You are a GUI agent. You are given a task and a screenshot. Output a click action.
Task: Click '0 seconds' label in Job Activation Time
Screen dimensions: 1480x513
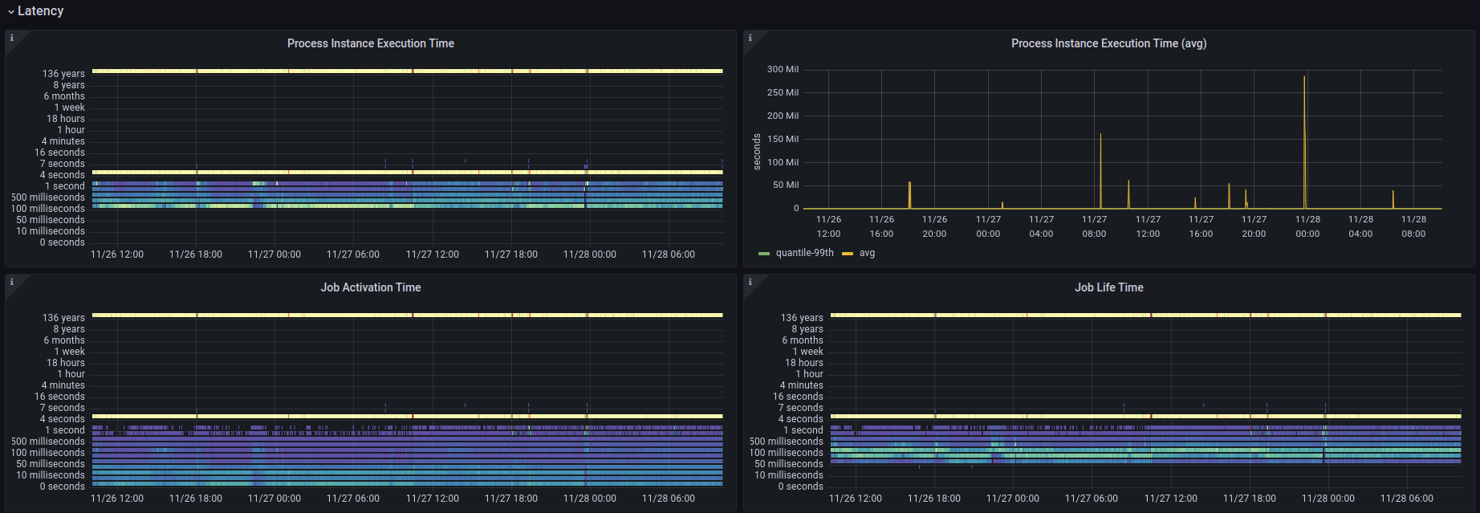62,487
